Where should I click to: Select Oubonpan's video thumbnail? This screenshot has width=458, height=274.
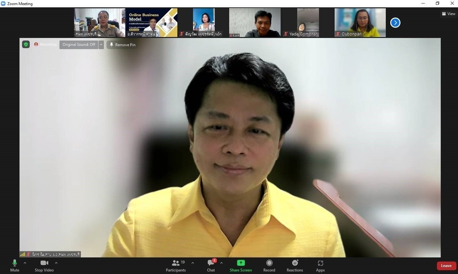click(360, 23)
